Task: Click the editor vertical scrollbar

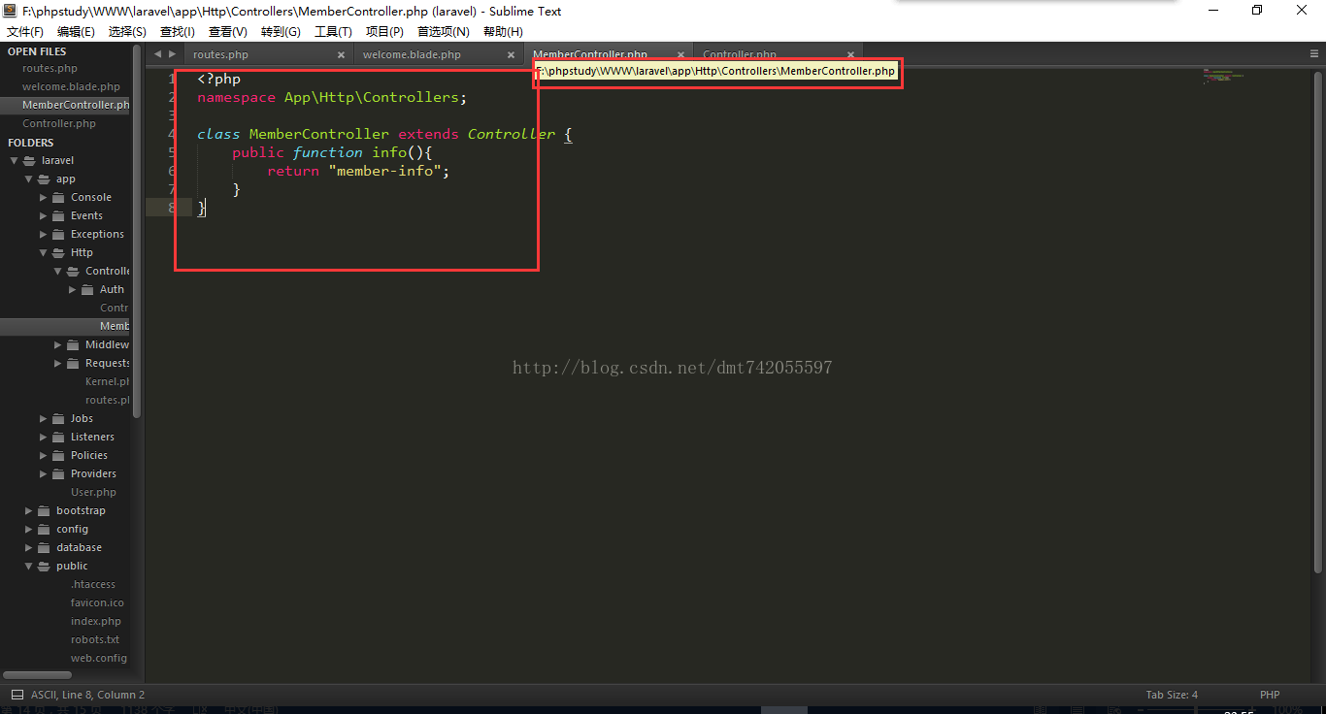Action: 1318,320
